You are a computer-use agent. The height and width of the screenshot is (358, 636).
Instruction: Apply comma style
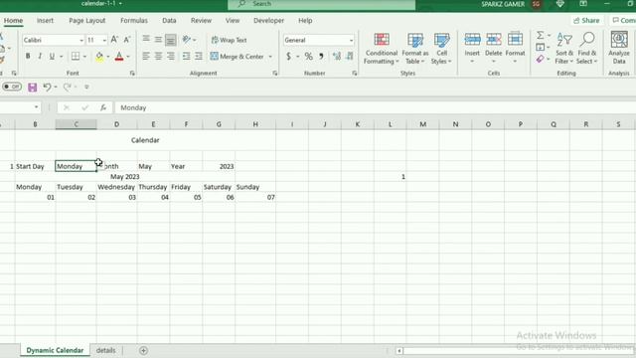(x=321, y=56)
